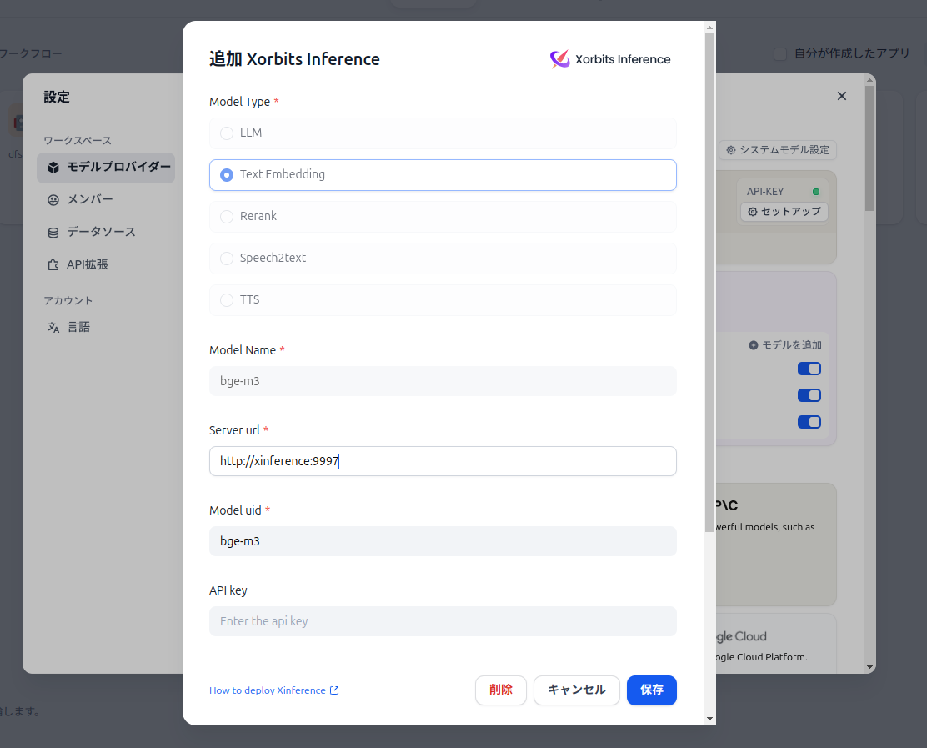Click the green API-KEY status indicator
Image resolution: width=927 pixels, height=748 pixels.
click(816, 192)
